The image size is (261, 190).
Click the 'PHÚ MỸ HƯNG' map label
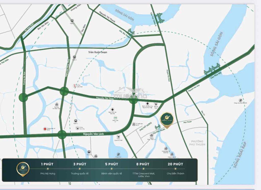(x=146, y=127)
